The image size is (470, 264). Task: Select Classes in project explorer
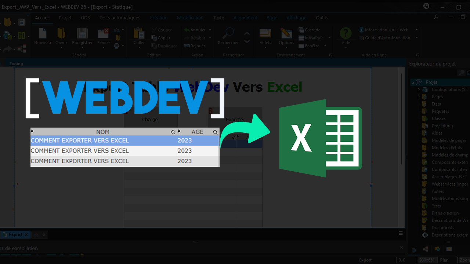point(438,118)
